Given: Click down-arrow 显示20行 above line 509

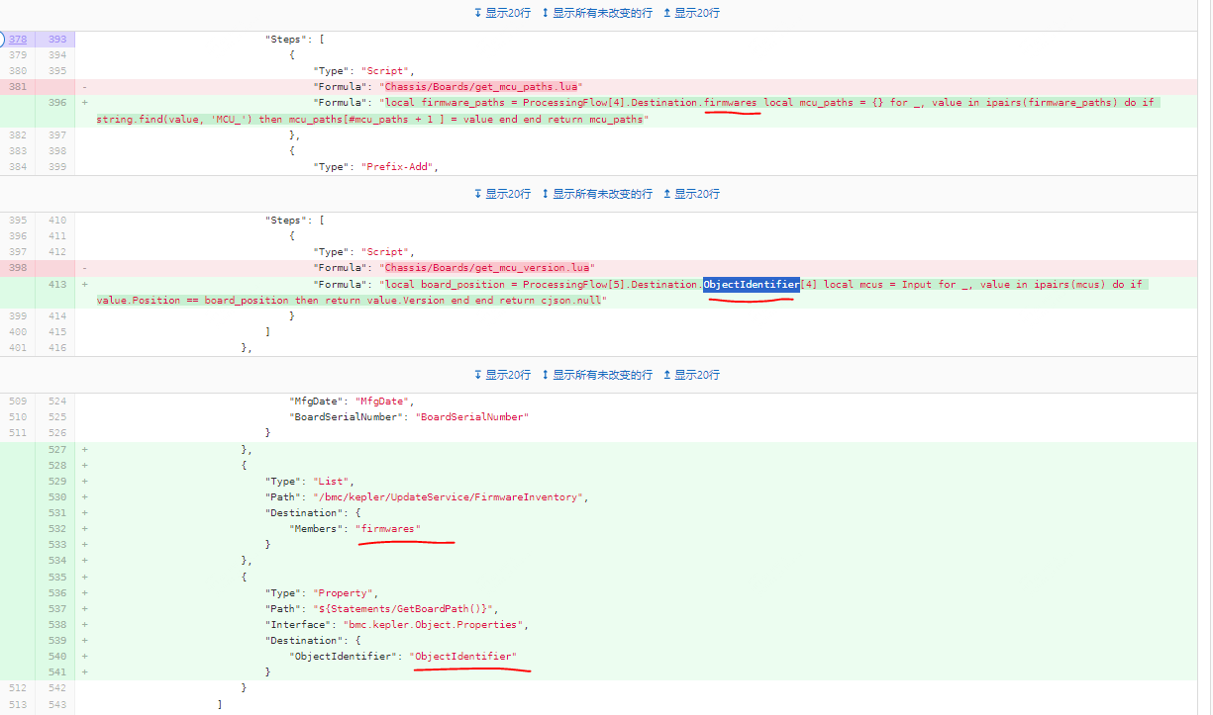Looking at the screenshot, I should [502, 375].
